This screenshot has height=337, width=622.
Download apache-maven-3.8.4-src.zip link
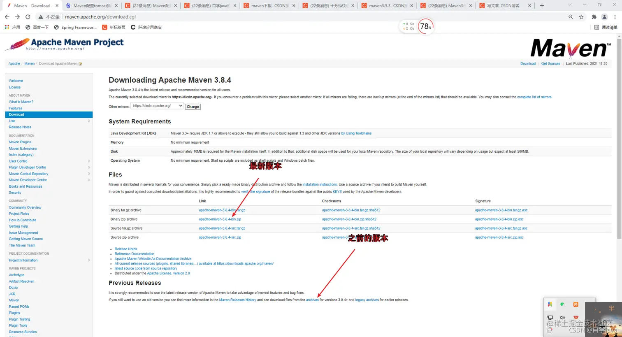[x=220, y=237]
